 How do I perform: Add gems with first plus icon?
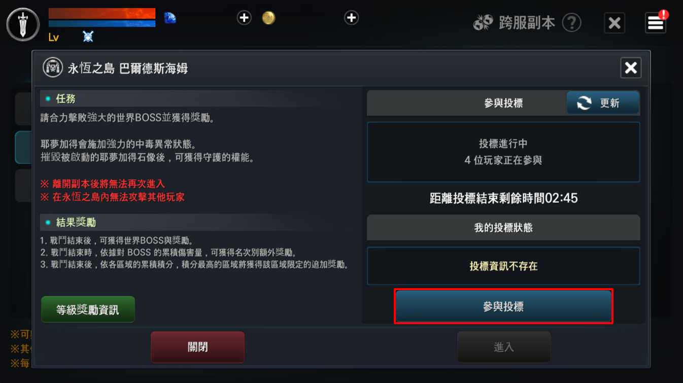244,18
